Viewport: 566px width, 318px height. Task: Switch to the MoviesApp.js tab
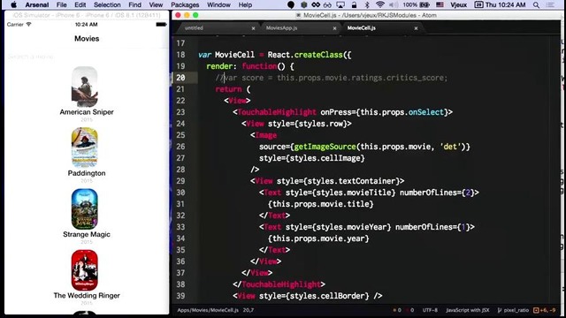(281, 27)
